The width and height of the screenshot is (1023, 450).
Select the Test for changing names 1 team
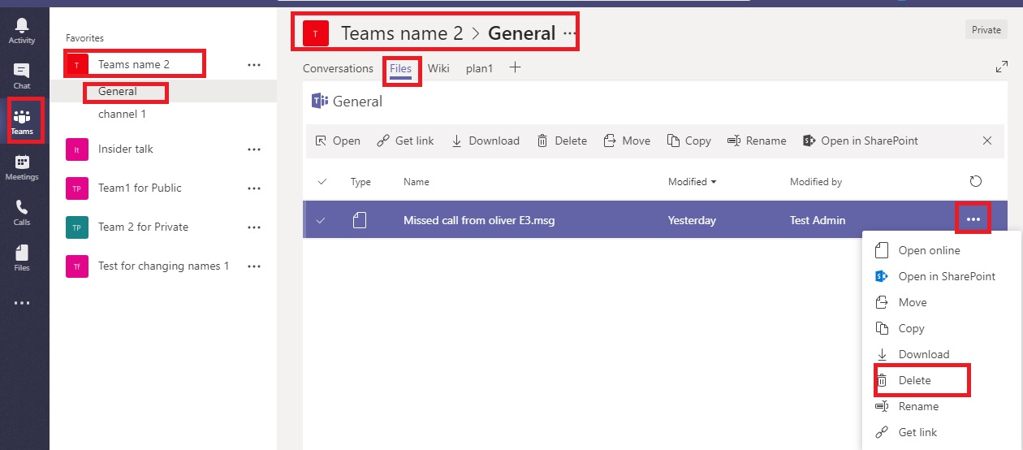[163, 266]
